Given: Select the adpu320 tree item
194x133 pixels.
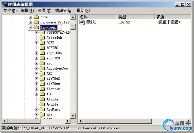Looking at the screenshot, I should [x=53, y=58].
